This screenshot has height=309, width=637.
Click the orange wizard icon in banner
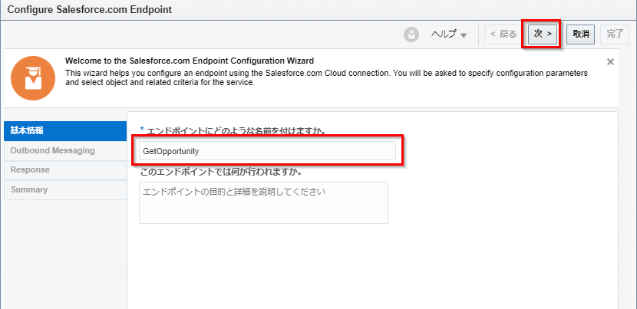32,77
